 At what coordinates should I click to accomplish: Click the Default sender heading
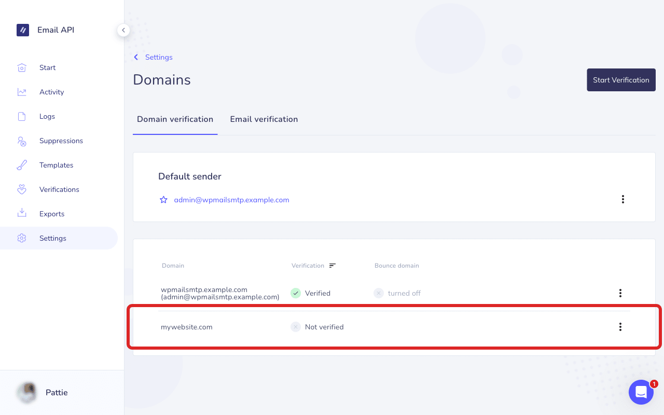(190, 176)
